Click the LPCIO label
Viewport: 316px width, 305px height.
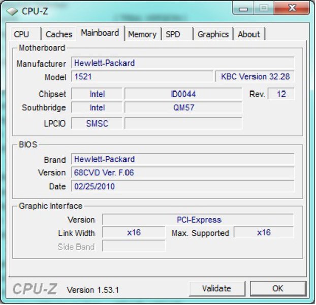[x=55, y=124]
